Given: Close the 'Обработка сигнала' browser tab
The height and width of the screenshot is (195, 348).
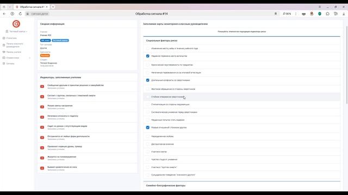Looking at the screenshot, I should click(x=47, y=7).
